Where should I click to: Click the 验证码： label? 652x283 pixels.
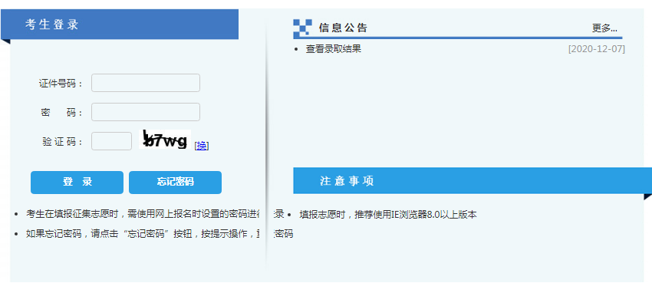point(63,142)
